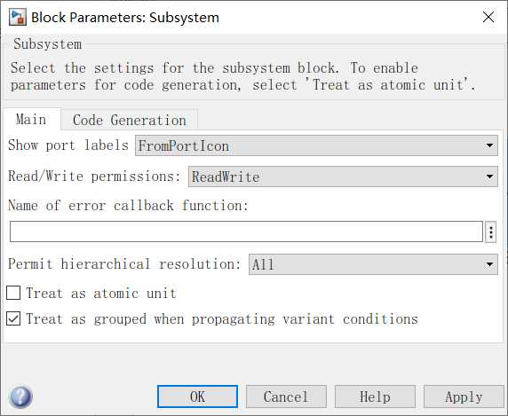Click the blue question mark help icon

[21, 396]
